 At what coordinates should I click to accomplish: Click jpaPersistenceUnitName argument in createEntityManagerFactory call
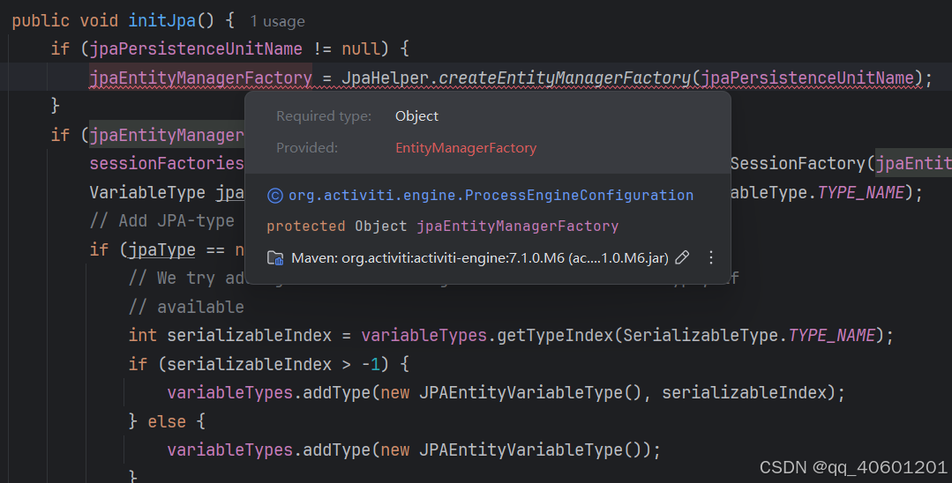(x=808, y=78)
